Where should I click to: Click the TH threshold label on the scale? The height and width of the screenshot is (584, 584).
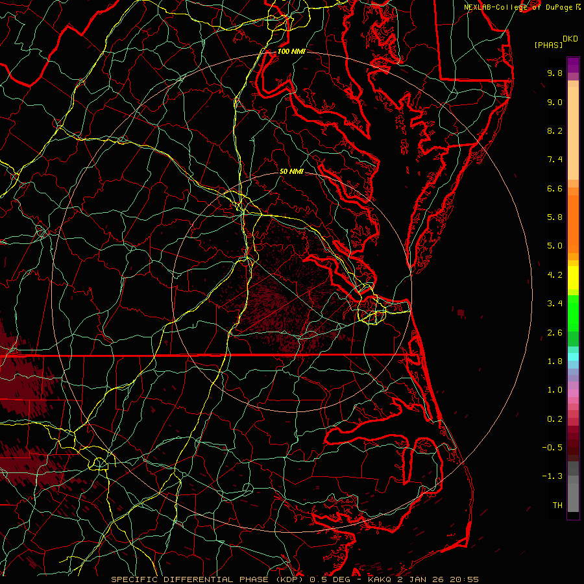557,505
